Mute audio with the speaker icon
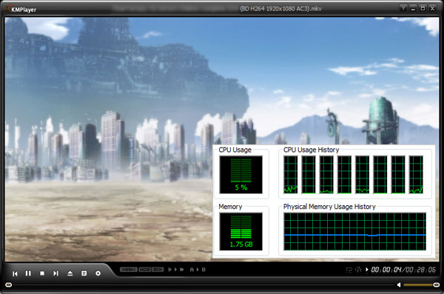Screen dimensions: 444x294 point(399,284)
